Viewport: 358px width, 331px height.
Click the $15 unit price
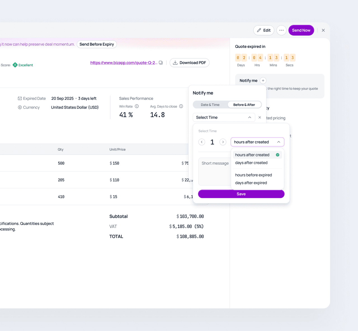(113, 197)
